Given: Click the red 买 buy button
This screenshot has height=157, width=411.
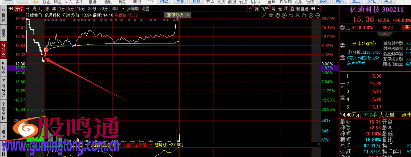Looking at the screenshot, I should coord(407,27).
